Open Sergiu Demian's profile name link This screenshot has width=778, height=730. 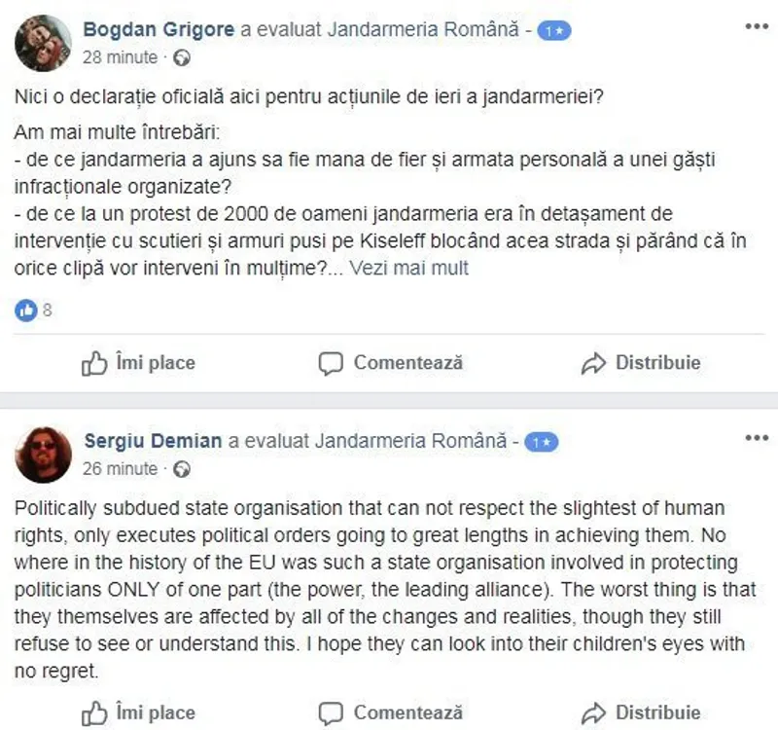click(x=154, y=442)
